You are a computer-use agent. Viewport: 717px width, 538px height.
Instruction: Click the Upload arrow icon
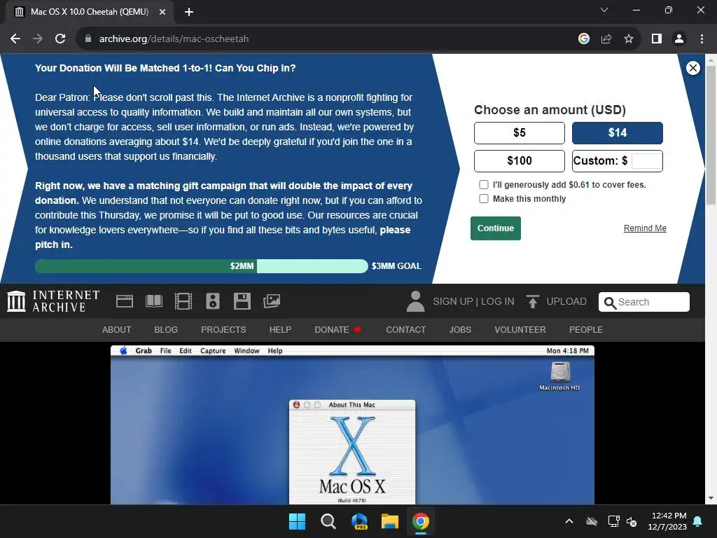(x=532, y=301)
